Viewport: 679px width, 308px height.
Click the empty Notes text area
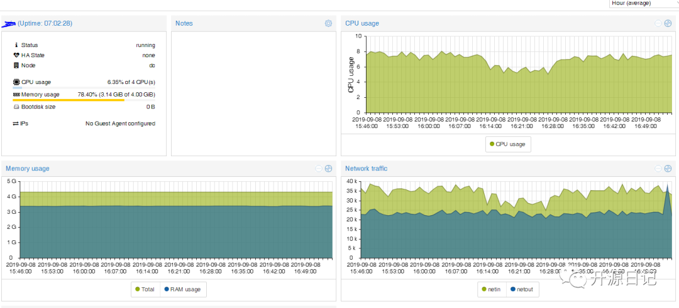click(x=254, y=93)
